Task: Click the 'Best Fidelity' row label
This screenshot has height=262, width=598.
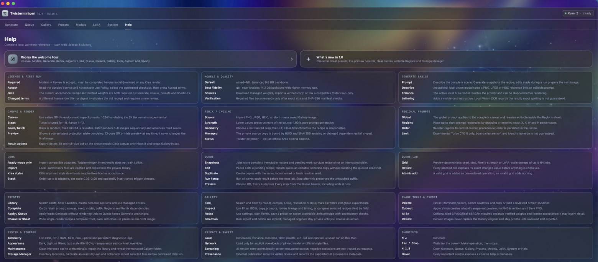Action: point(214,88)
